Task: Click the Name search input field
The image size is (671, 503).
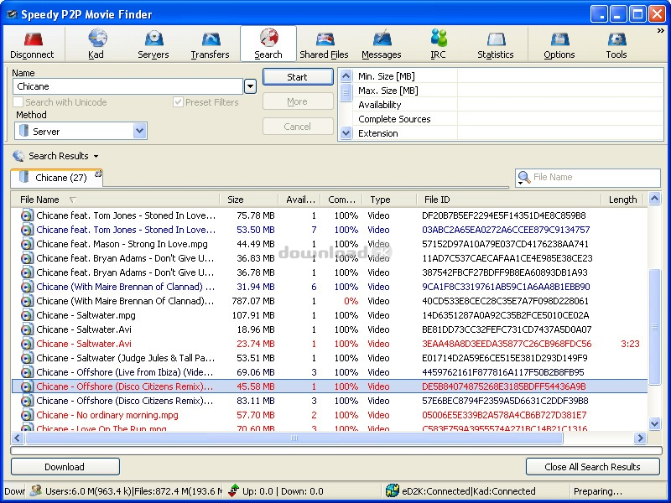Action: tap(128, 86)
